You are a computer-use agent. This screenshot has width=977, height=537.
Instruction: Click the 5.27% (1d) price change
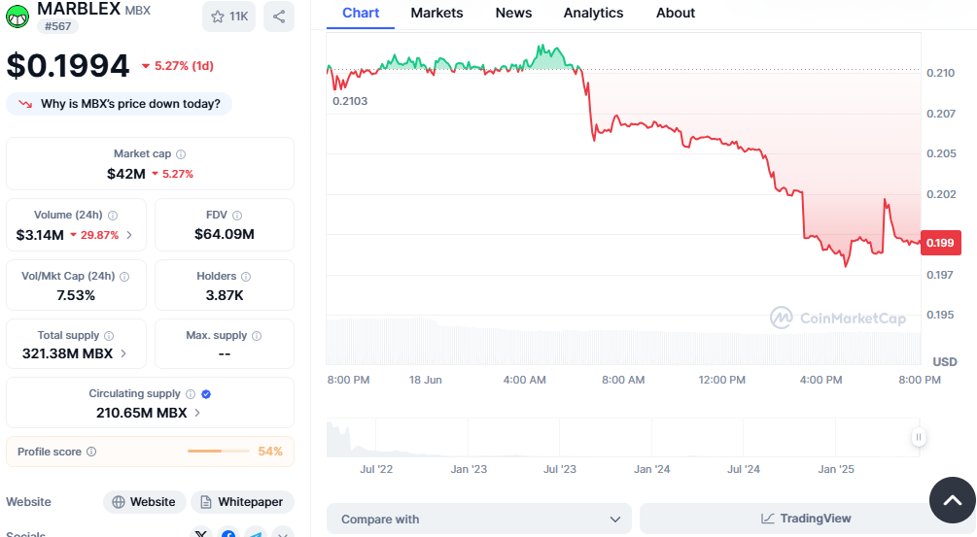(x=178, y=66)
